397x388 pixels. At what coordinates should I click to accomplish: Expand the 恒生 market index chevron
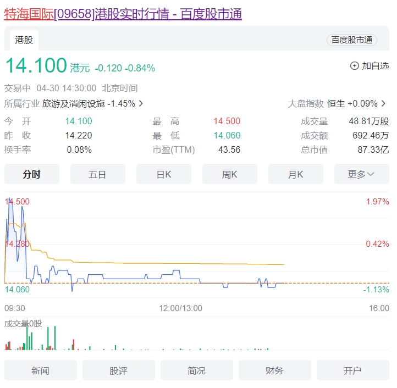pos(383,103)
